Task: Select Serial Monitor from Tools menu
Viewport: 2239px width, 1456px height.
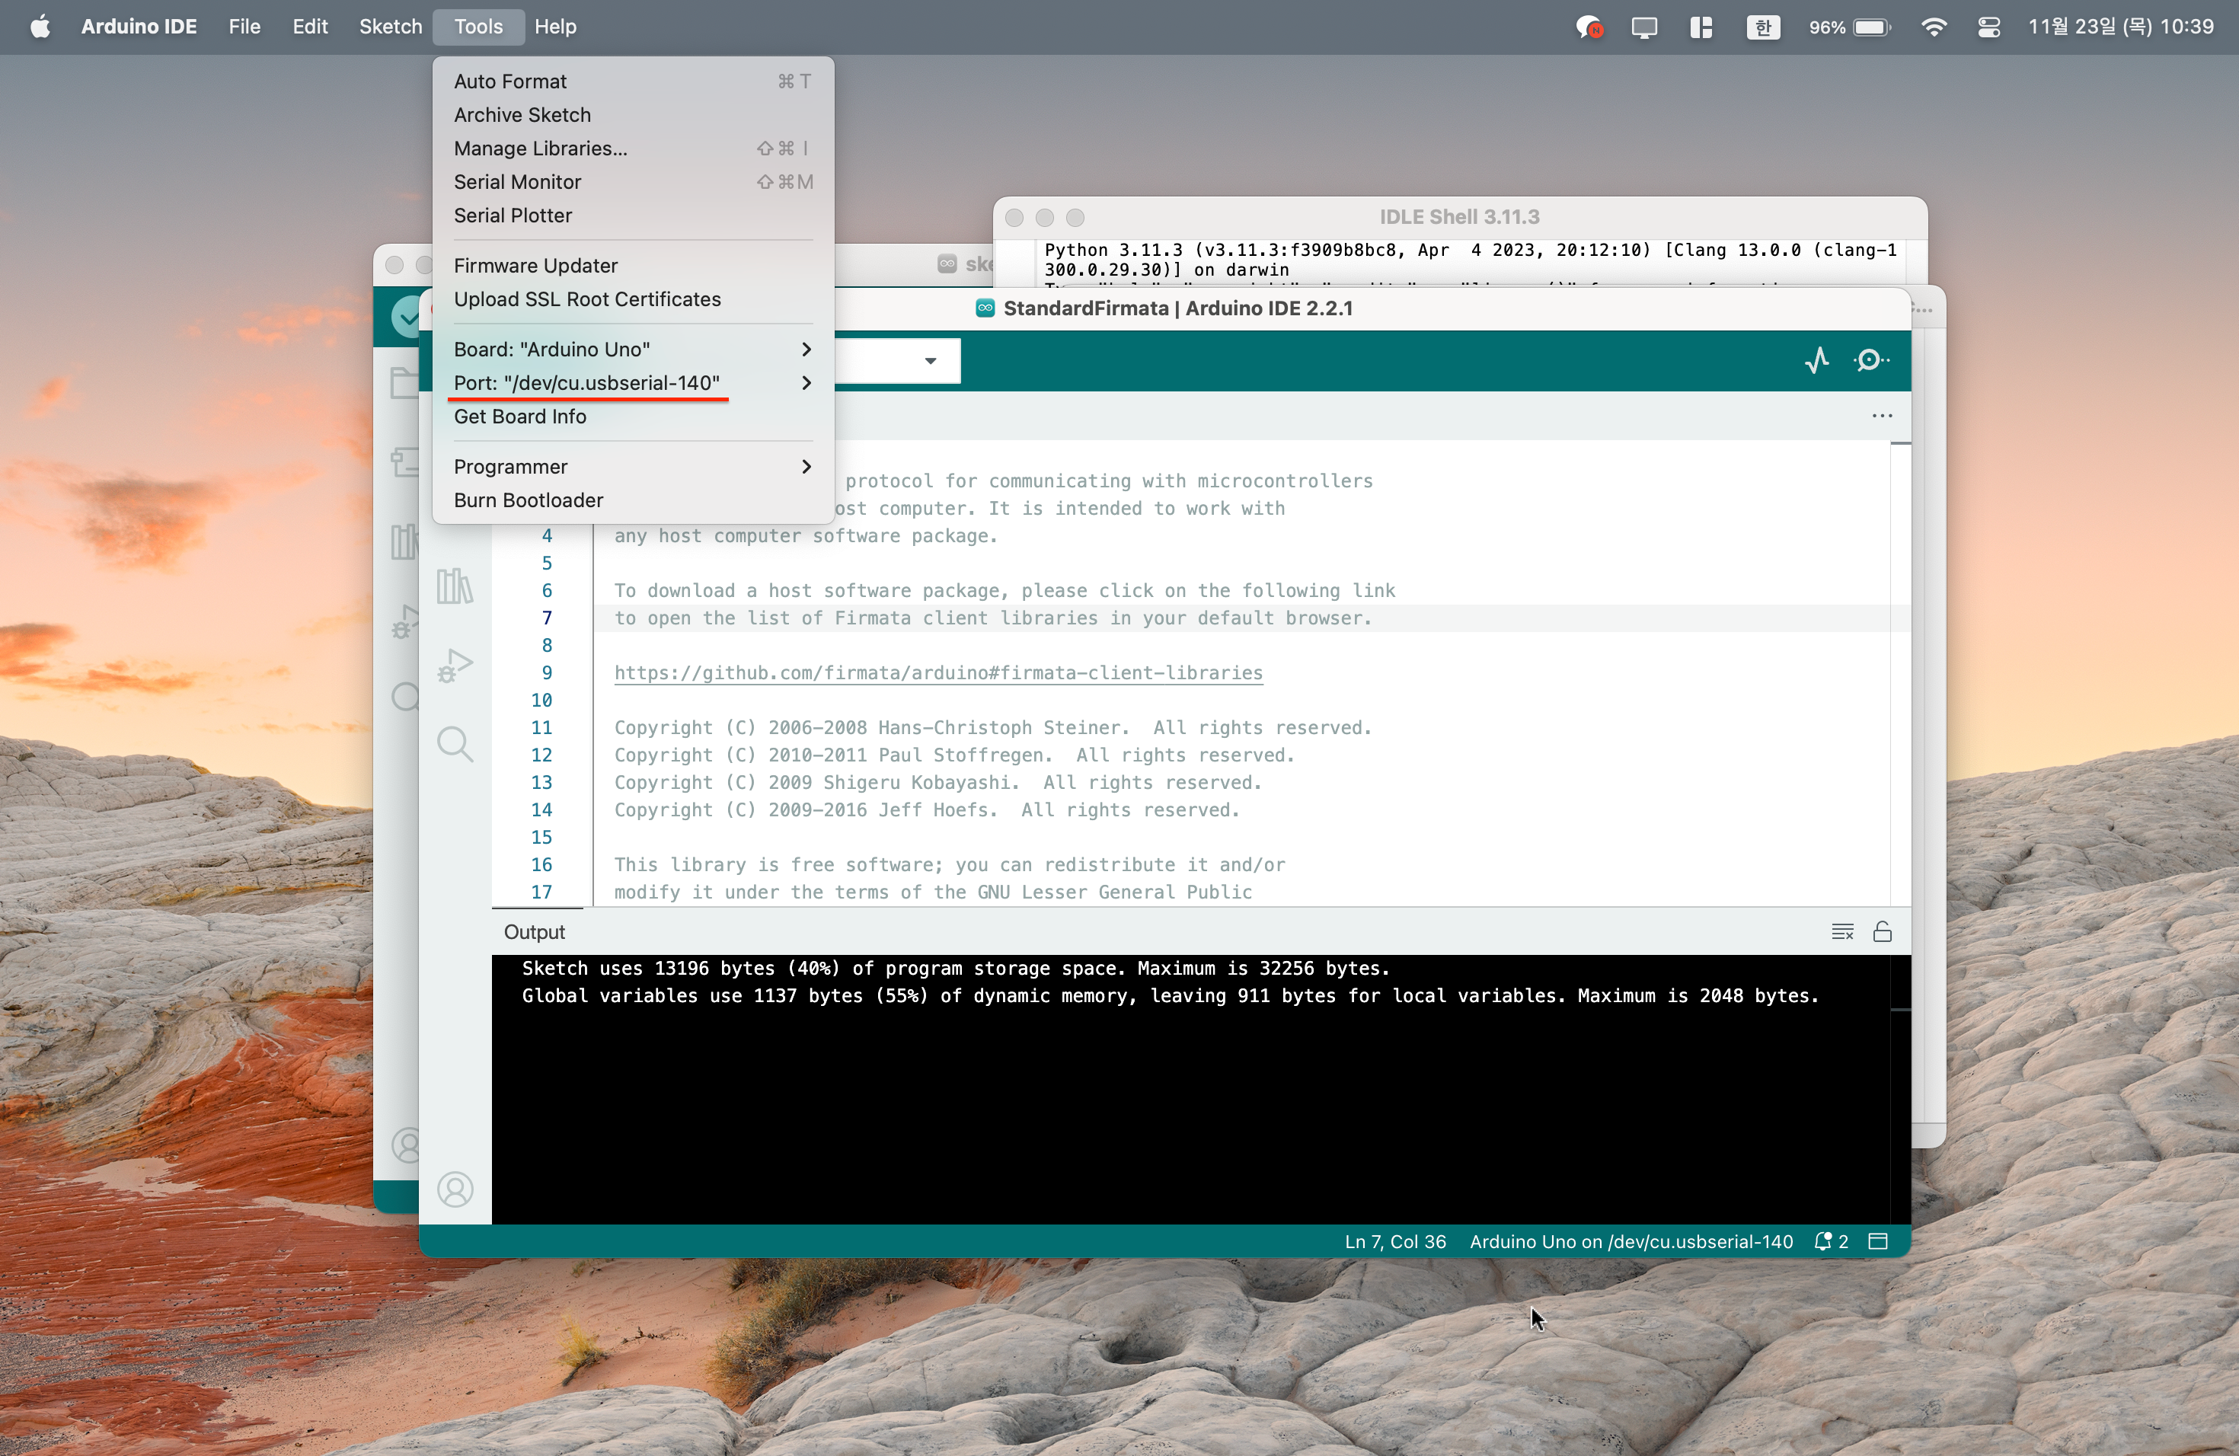Action: [x=517, y=181]
